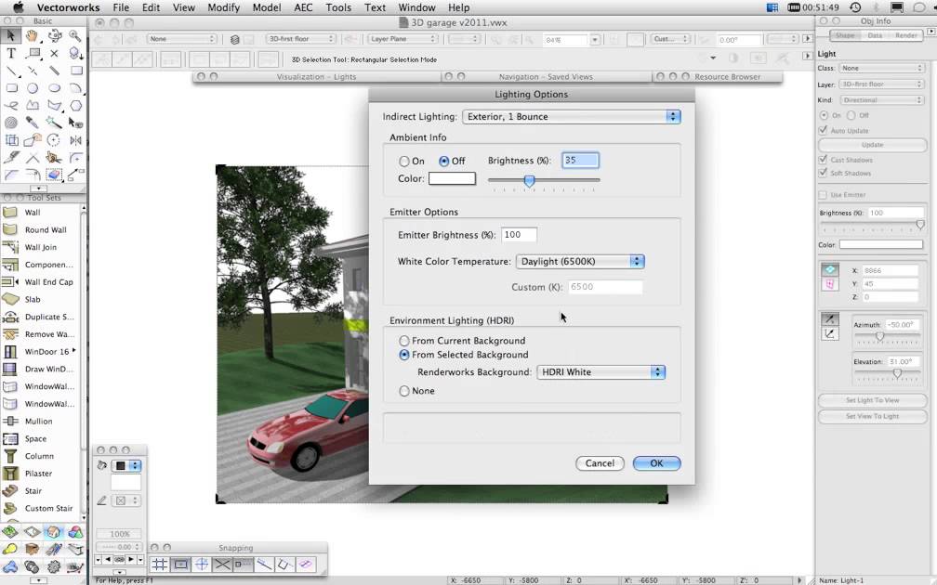The height and width of the screenshot is (585, 937).
Task: Turn Ambient light Off
Action: (x=444, y=162)
